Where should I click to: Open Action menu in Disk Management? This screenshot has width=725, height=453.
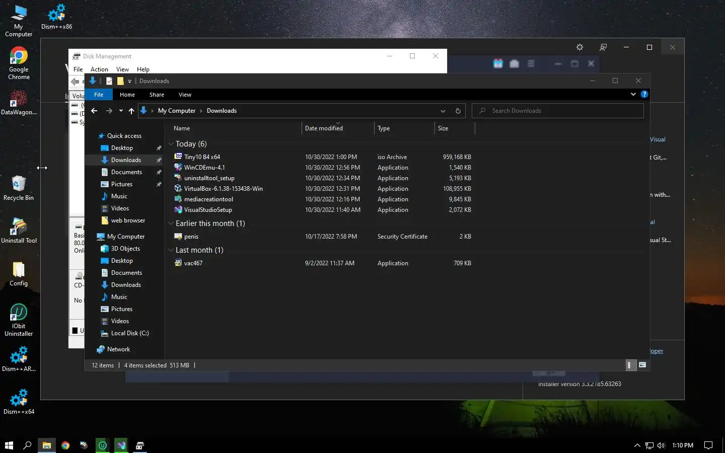click(x=99, y=69)
